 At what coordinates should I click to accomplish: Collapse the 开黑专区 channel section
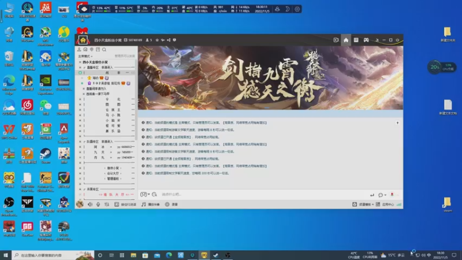pyautogui.click(x=80, y=190)
